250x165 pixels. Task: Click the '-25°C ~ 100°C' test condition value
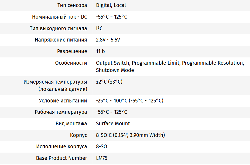pos(111,101)
